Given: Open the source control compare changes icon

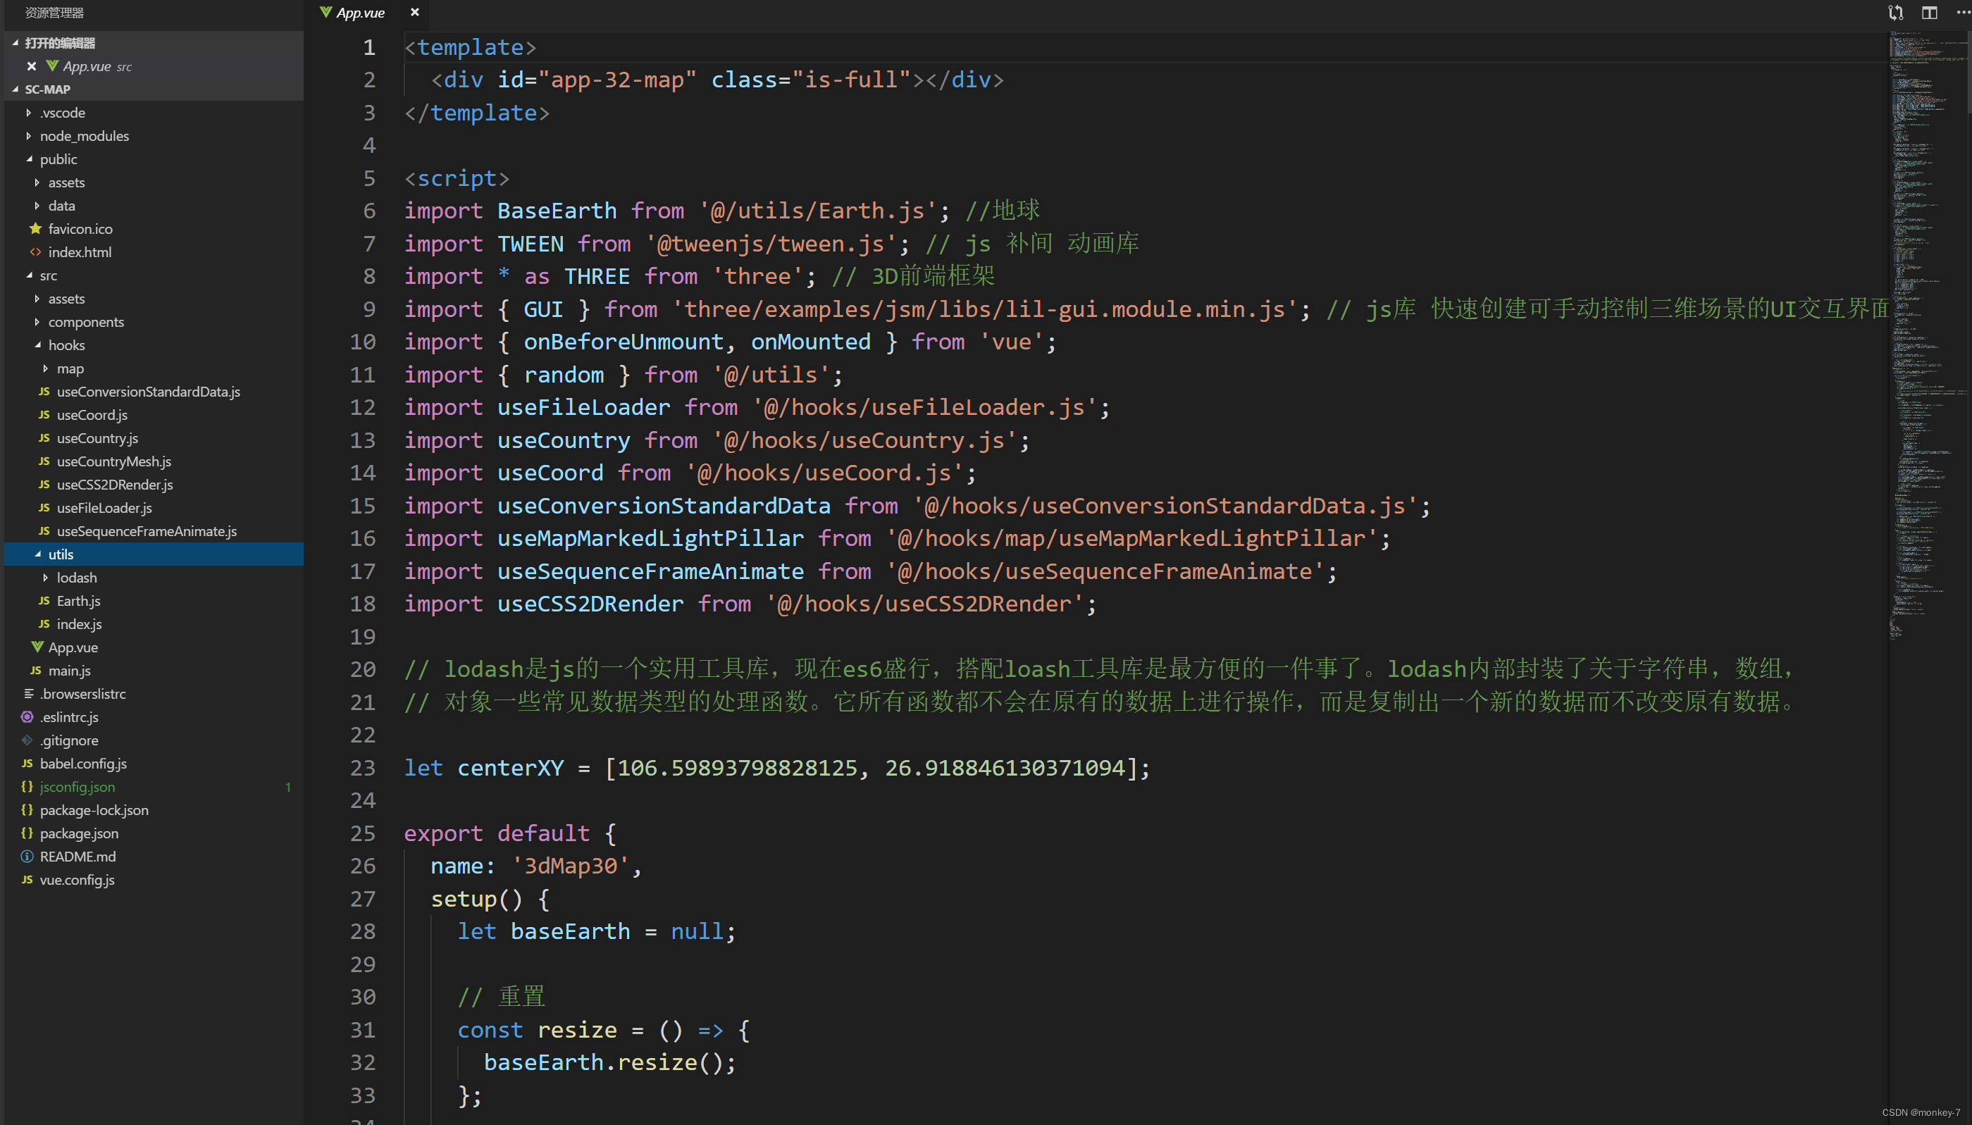Looking at the screenshot, I should tap(1895, 13).
